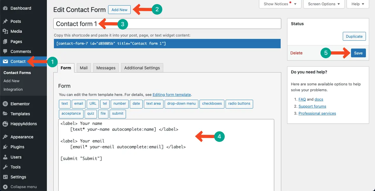Click the Dashboard gauge icon

(x=5, y=8)
